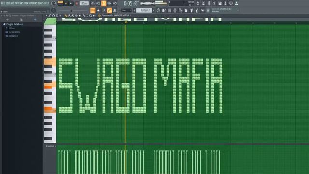The image size is (309, 174).
Task: Select the piano roll Select tool
Action: click(x=87, y=16)
